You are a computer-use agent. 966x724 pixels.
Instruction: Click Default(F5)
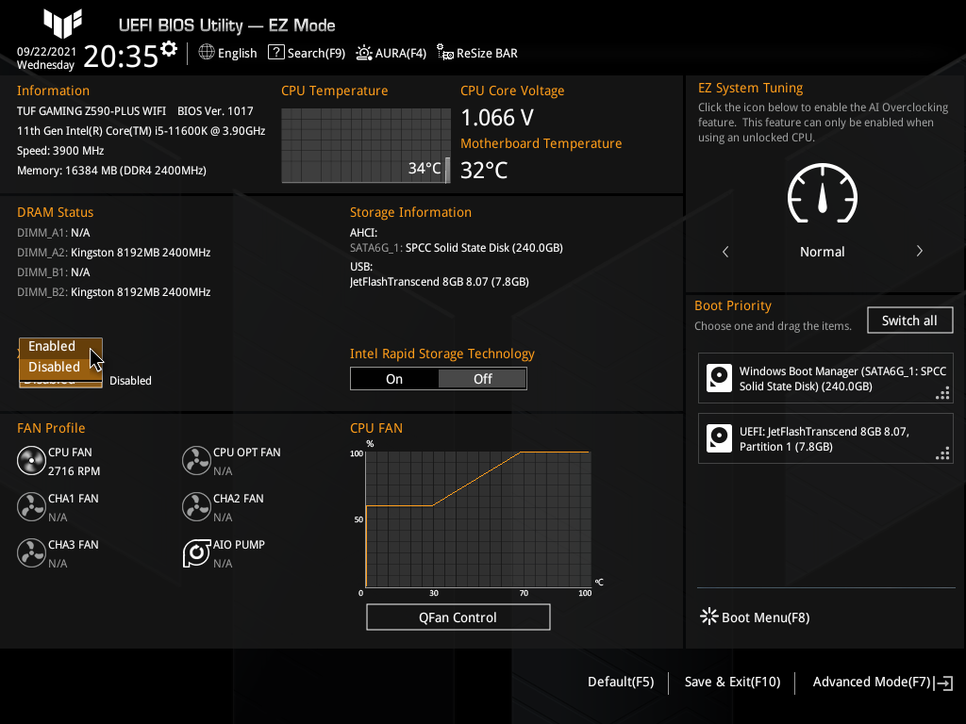pyautogui.click(x=621, y=683)
